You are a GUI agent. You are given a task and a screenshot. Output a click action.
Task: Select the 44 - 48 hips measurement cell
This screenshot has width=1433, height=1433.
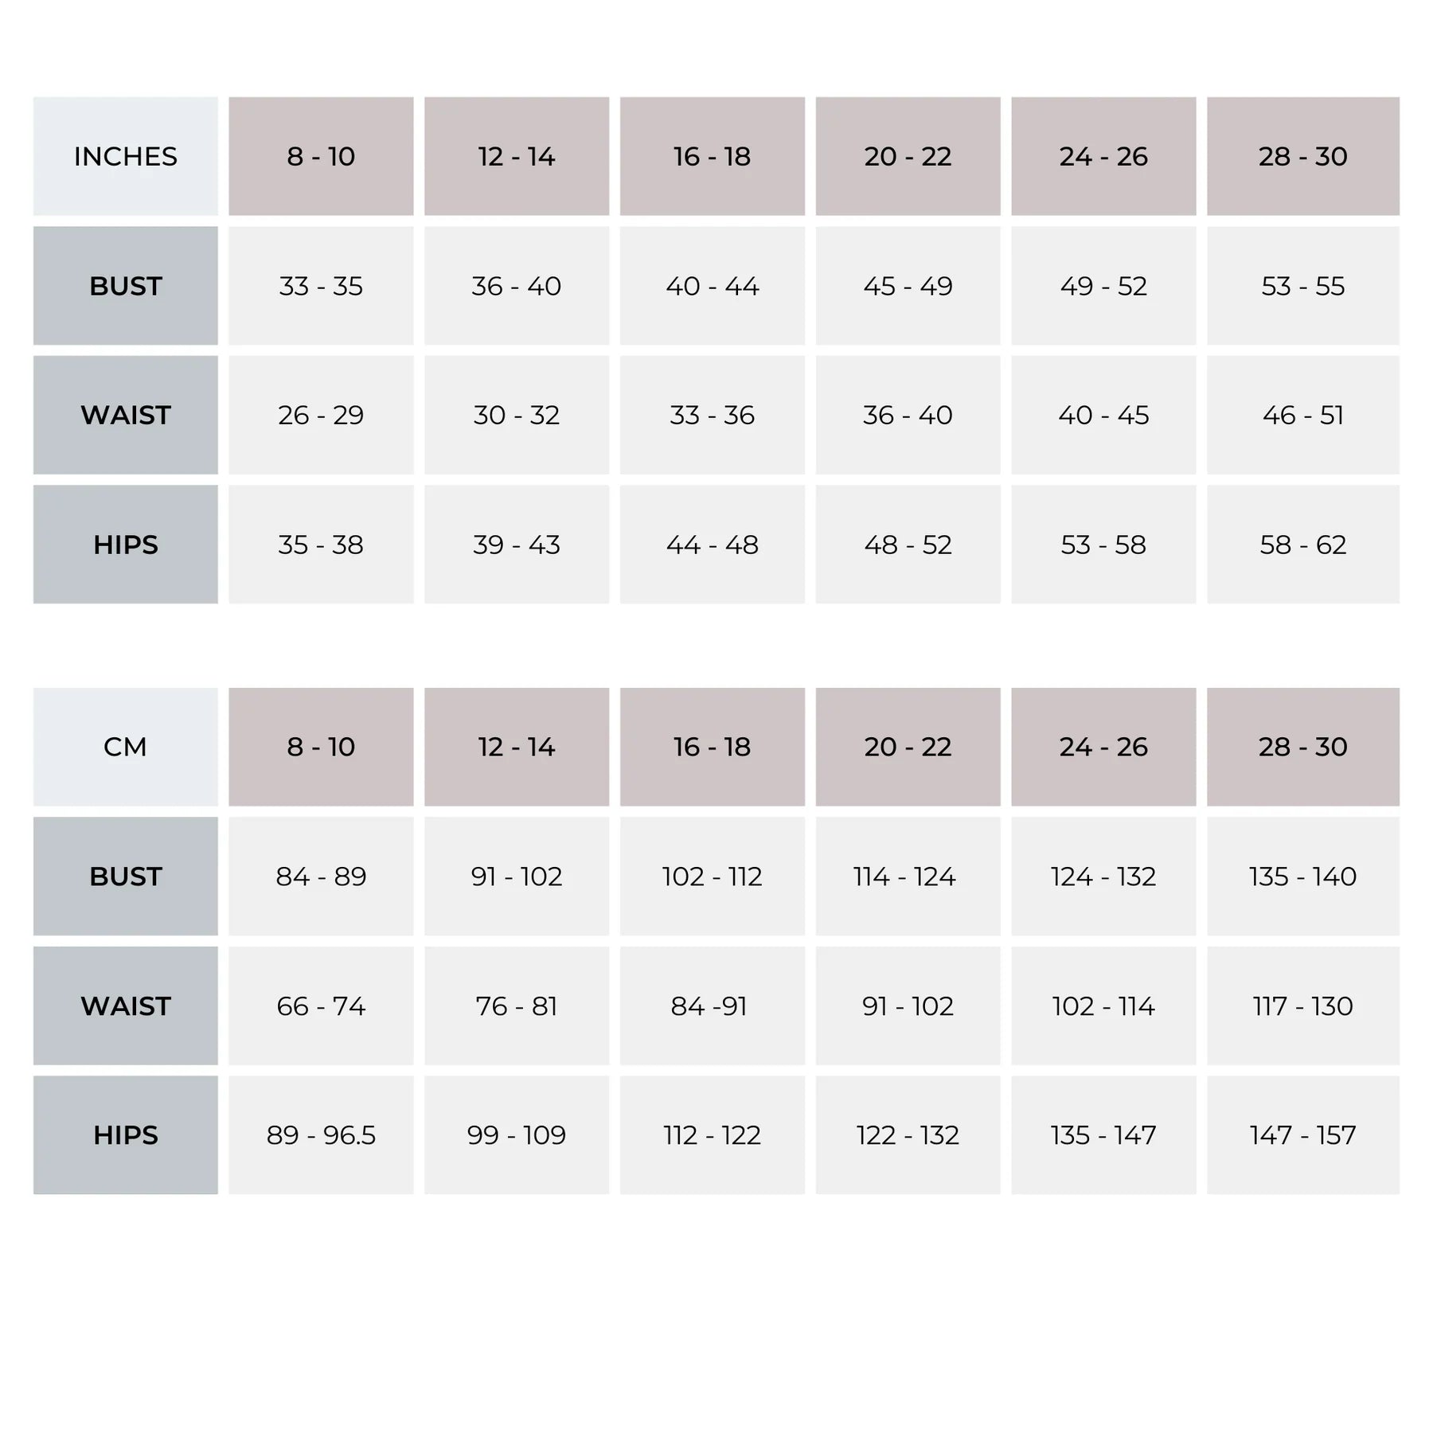pos(712,545)
